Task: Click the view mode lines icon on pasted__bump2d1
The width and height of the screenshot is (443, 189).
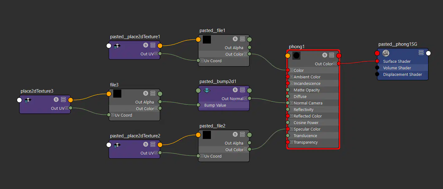Action: point(242,90)
